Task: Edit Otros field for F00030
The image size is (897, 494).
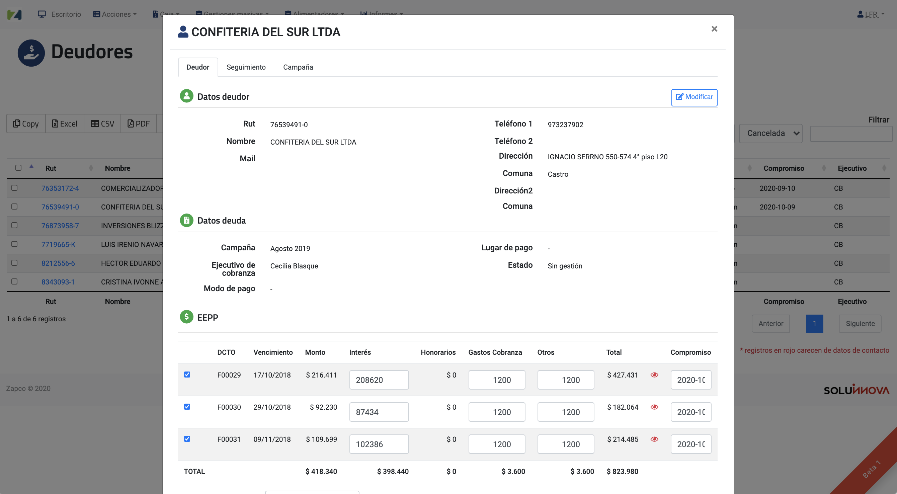Action: [566, 412]
